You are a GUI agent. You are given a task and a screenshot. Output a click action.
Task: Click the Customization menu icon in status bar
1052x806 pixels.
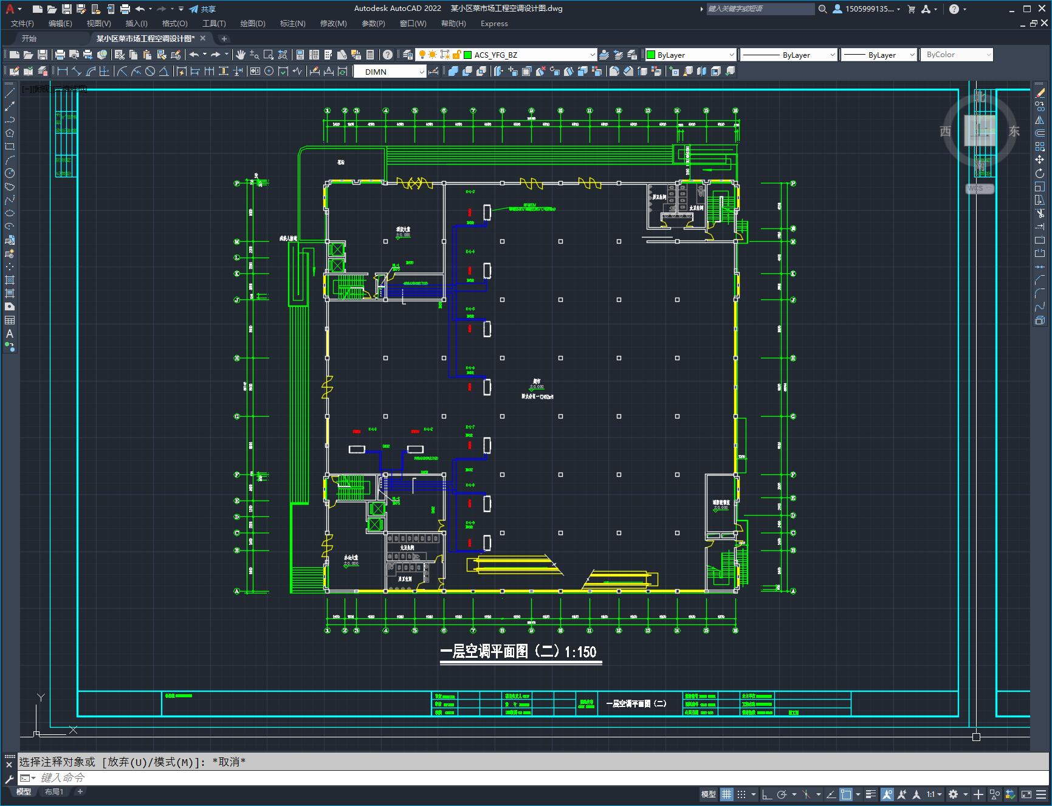[1041, 794]
